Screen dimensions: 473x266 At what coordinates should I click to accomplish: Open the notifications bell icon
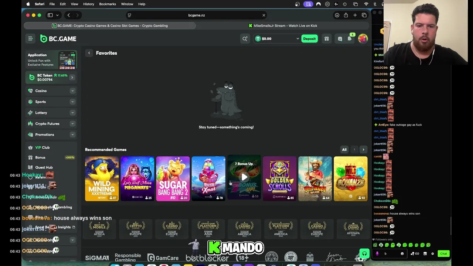coord(350,38)
